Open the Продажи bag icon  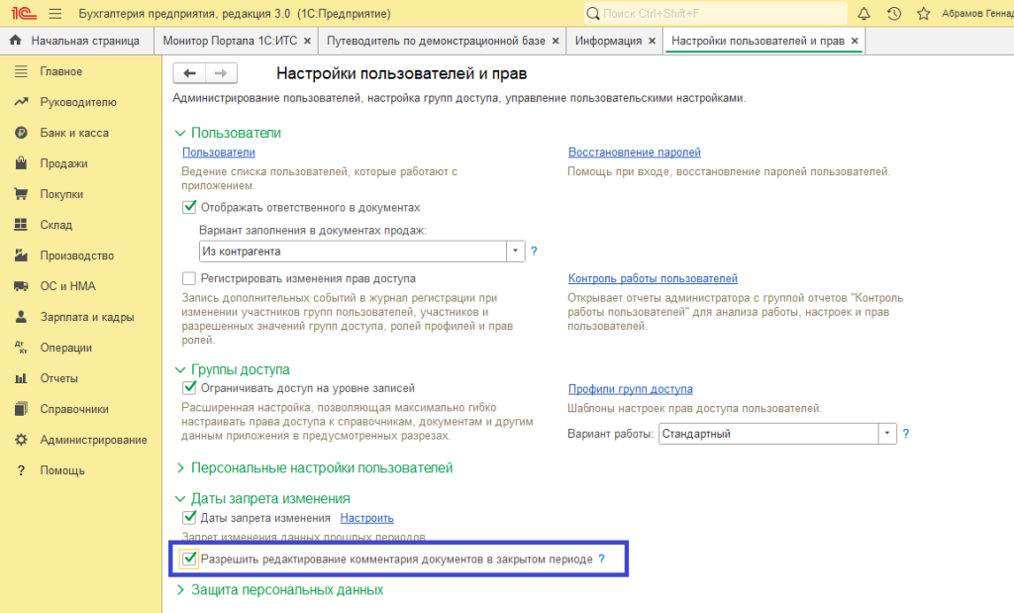click(x=22, y=163)
